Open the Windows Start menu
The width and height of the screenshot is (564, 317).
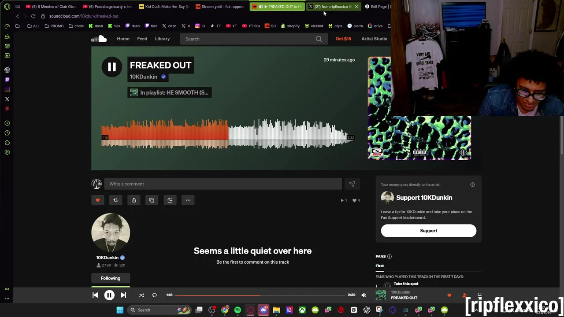(120, 310)
